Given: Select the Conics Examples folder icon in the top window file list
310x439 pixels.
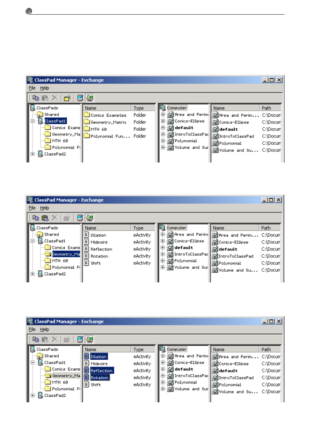Looking at the screenshot, I should (x=87, y=115).
